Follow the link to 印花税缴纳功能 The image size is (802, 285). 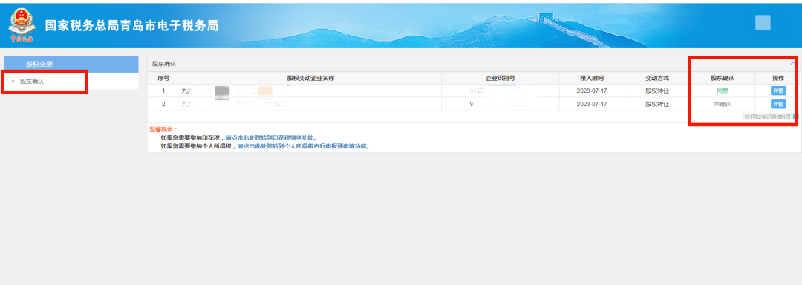tap(271, 138)
